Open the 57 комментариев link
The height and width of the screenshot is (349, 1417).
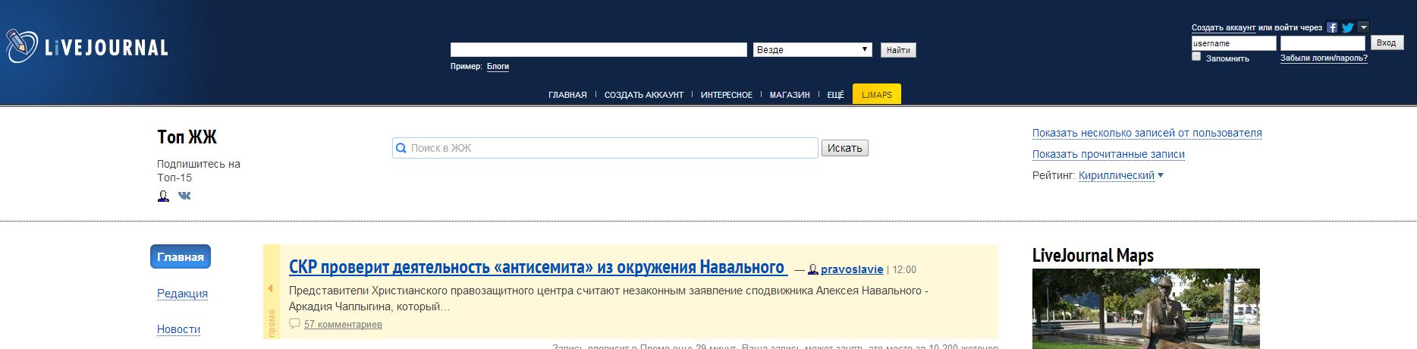pyautogui.click(x=343, y=325)
